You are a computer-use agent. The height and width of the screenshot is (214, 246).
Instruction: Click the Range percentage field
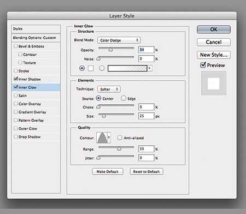point(147,149)
